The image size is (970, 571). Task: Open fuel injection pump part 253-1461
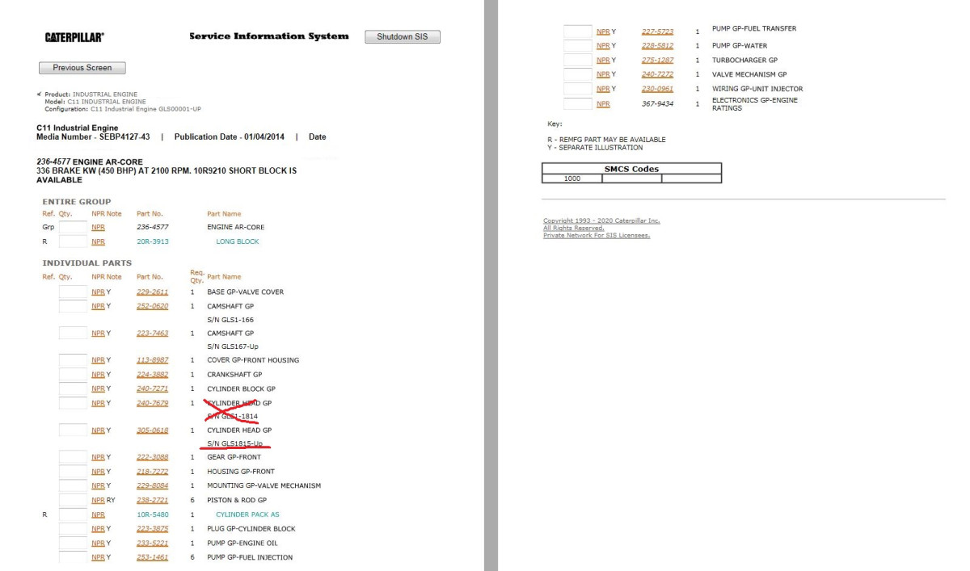click(153, 557)
